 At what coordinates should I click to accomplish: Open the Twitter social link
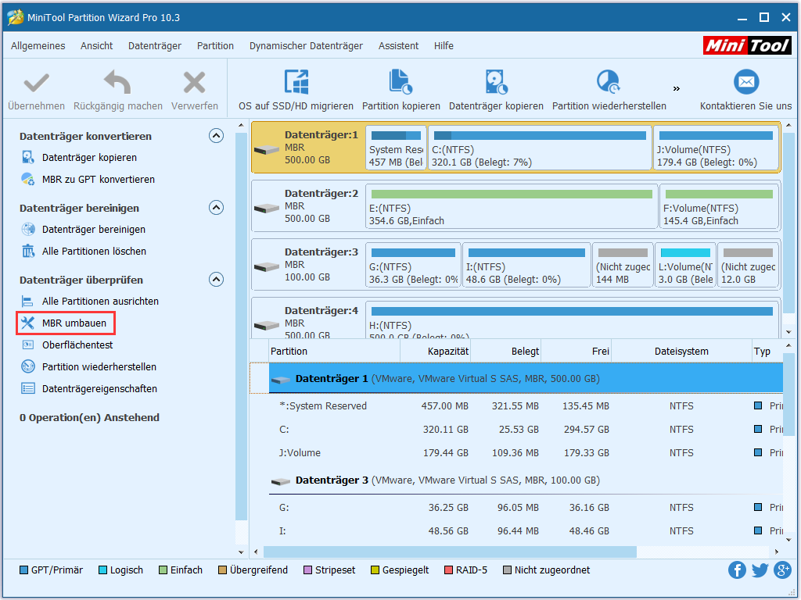pos(760,570)
